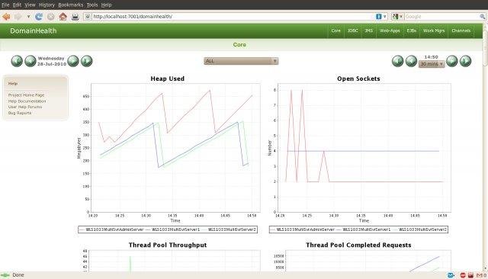Click the browser Forward arrow

click(x=18, y=17)
